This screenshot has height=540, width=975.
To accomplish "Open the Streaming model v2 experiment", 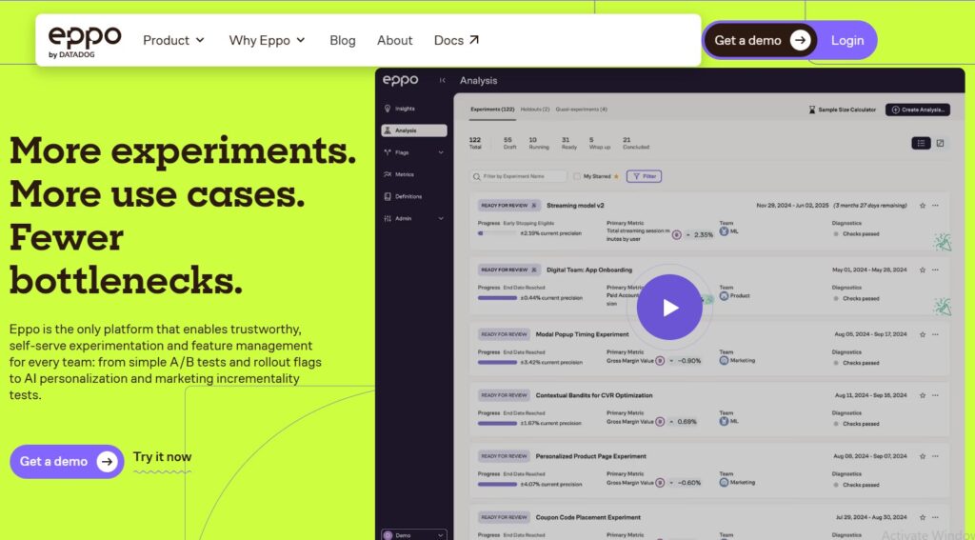I will point(575,206).
